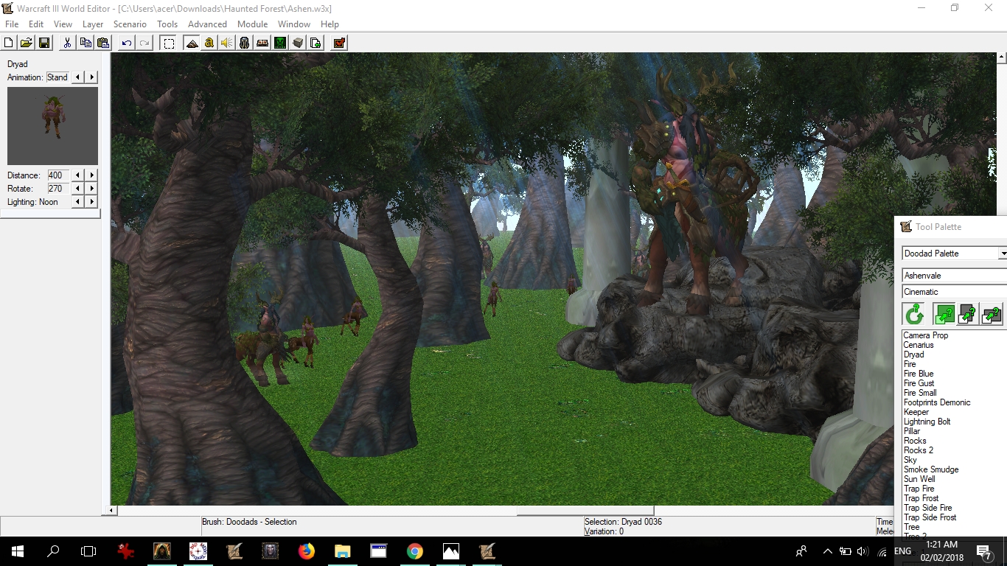Create a new map with toolbar icon
The width and height of the screenshot is (1007, 566).
(9, 43)
